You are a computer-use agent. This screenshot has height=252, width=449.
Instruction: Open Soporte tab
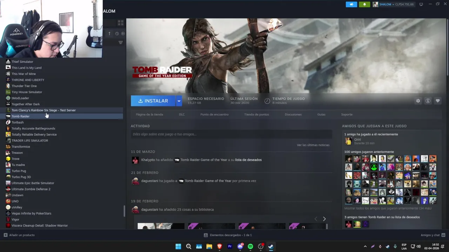click(x=347, y=114)
